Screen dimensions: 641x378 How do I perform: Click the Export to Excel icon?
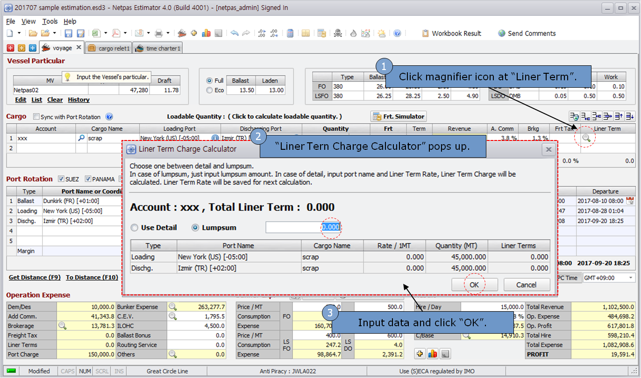(x=96, y=33)
